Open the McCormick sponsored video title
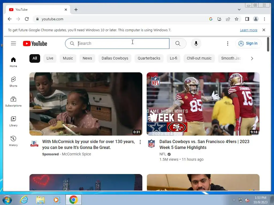Viewport: 274px width, 205px height. point(89,144)
